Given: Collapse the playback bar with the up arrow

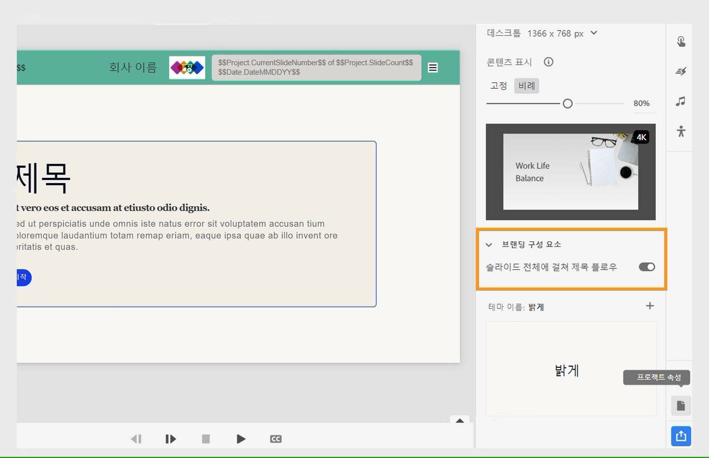Looking at the screenshot, I should 460,420.
